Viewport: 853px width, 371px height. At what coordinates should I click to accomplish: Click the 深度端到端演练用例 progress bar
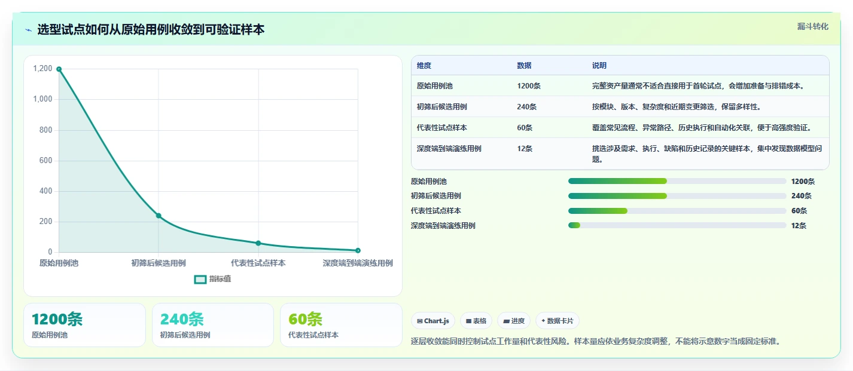[x=677, y=225]
